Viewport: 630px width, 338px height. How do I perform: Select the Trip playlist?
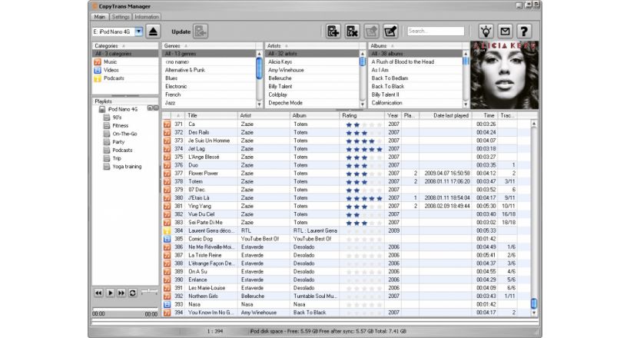coord(117,158)
